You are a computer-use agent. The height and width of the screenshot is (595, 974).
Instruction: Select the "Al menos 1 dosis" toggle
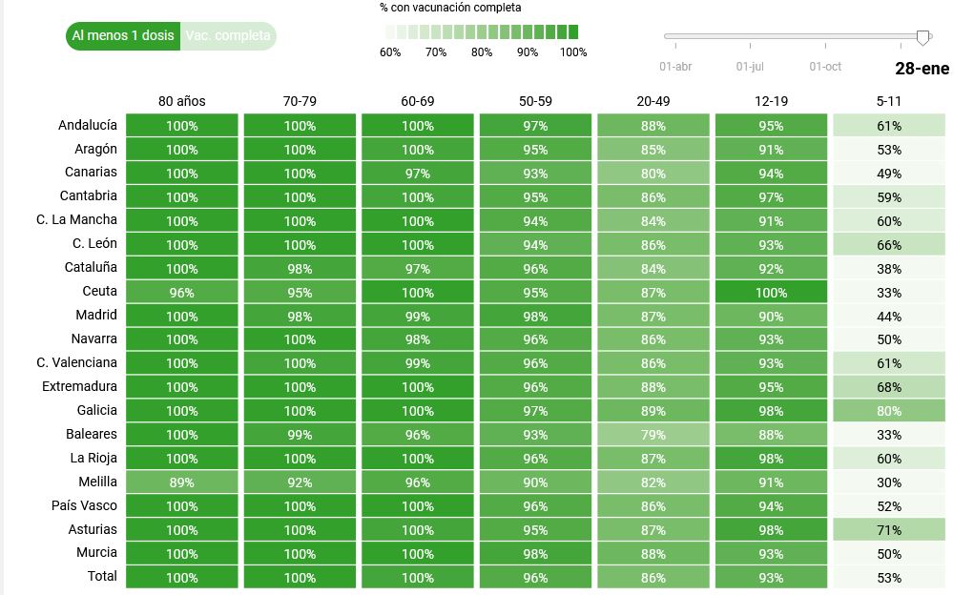(123, 36)
